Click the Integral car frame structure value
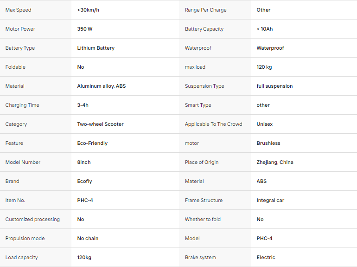 270,200
